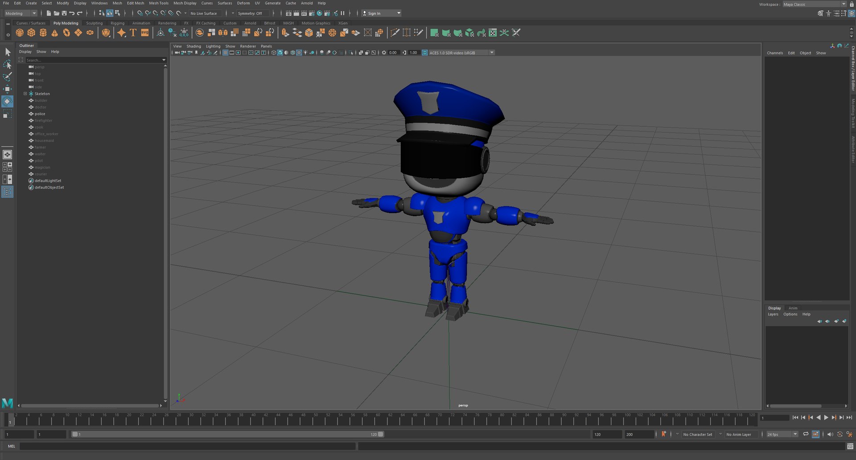Click the Extrude shelf icon
This screenshot has width=856, height=460.
tap(285, 33)
